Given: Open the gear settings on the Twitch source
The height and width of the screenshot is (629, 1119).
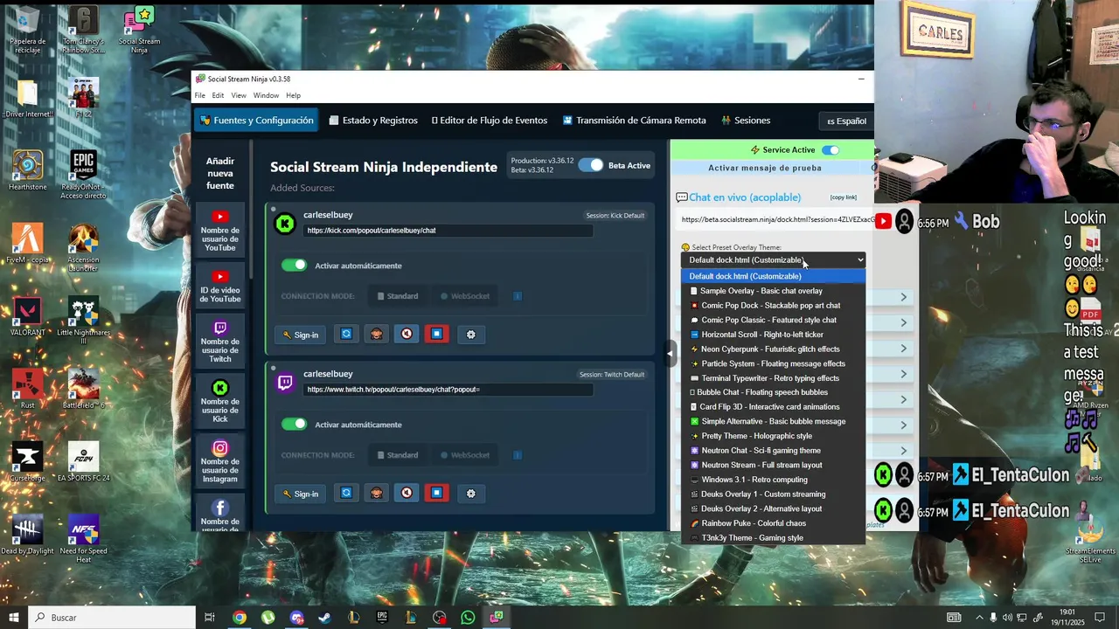Looking at the screenshot, I should pyautogui.click(x=470, y=494).
